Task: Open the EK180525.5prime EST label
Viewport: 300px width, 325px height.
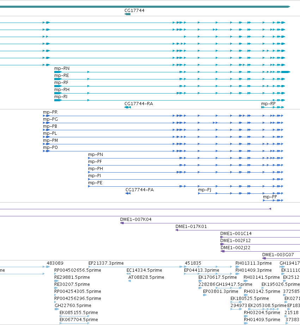Action: point(250,298)
